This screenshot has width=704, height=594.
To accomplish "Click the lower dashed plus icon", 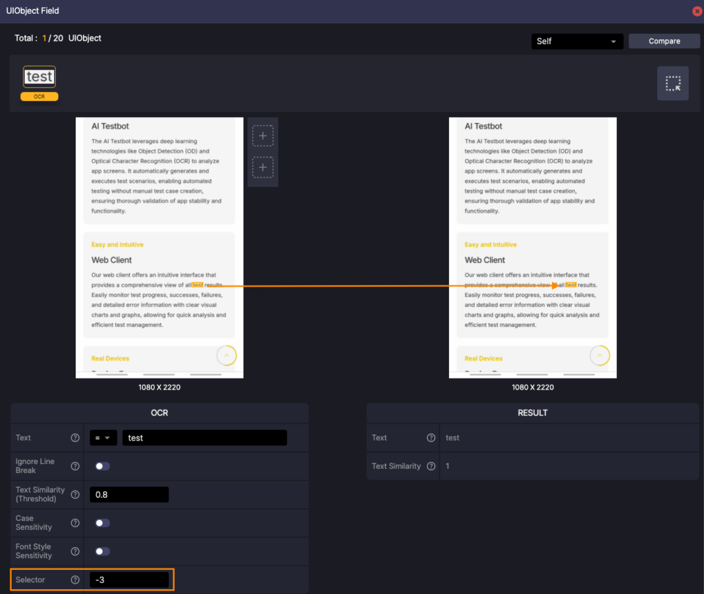I will coord(263,167).
